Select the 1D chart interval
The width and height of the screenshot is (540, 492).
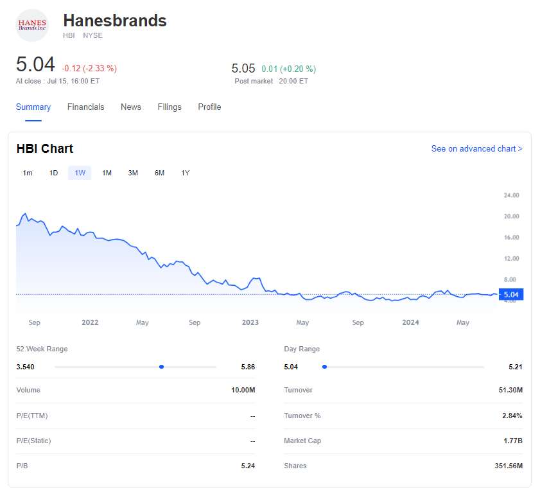(x=54, y=173)
